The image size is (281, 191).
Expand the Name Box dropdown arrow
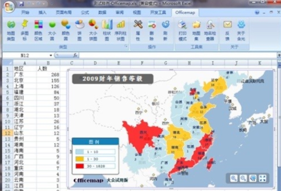point(51,56)
